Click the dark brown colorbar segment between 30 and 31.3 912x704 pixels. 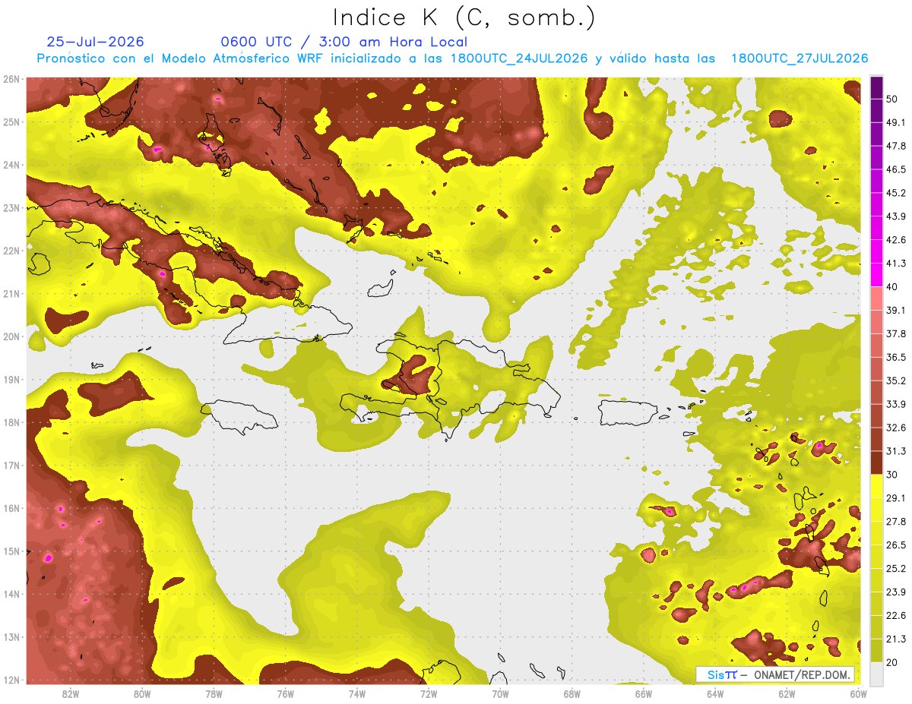(x=876, y=462)
